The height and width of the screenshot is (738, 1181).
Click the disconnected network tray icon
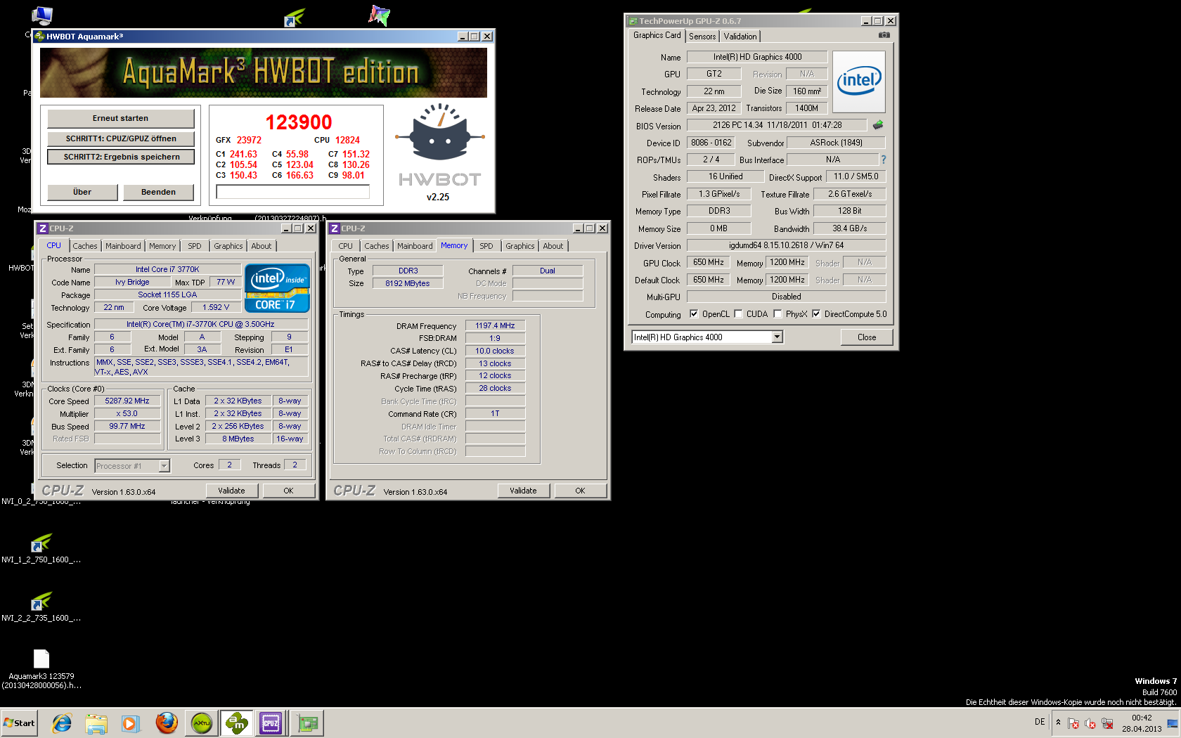pos(1107,723)
